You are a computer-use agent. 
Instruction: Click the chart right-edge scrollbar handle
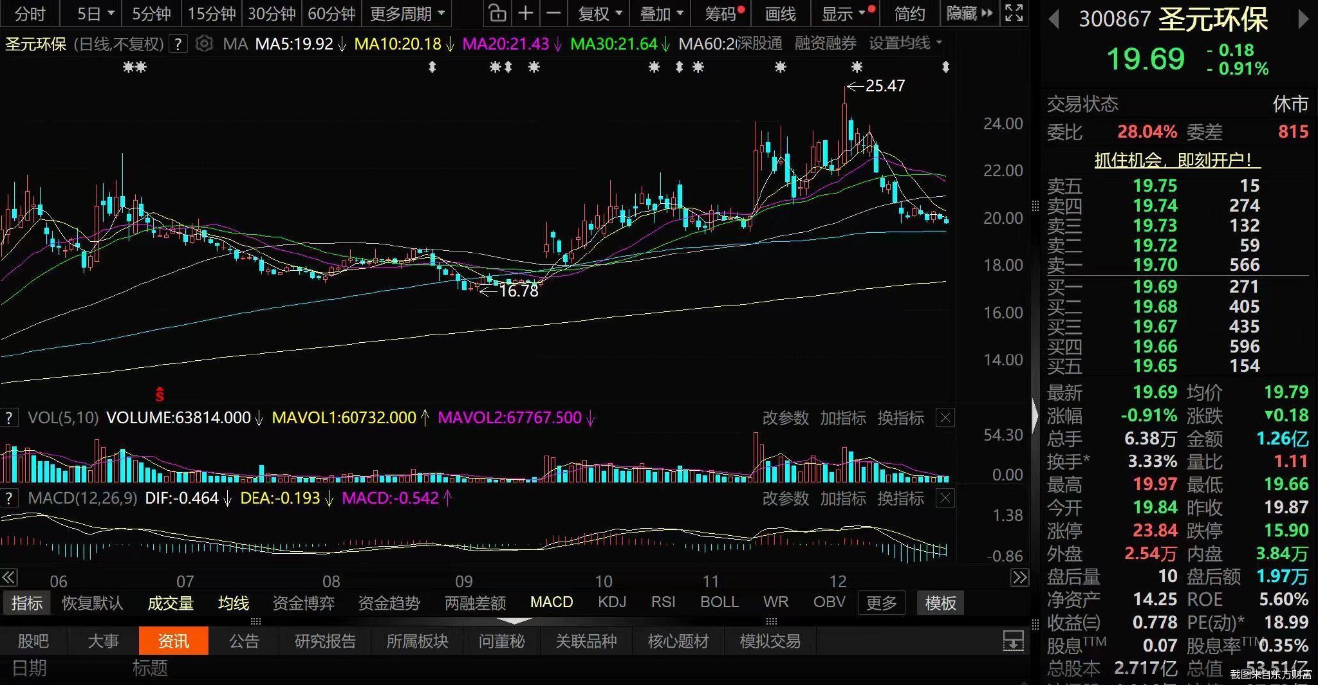(1035, 206)
